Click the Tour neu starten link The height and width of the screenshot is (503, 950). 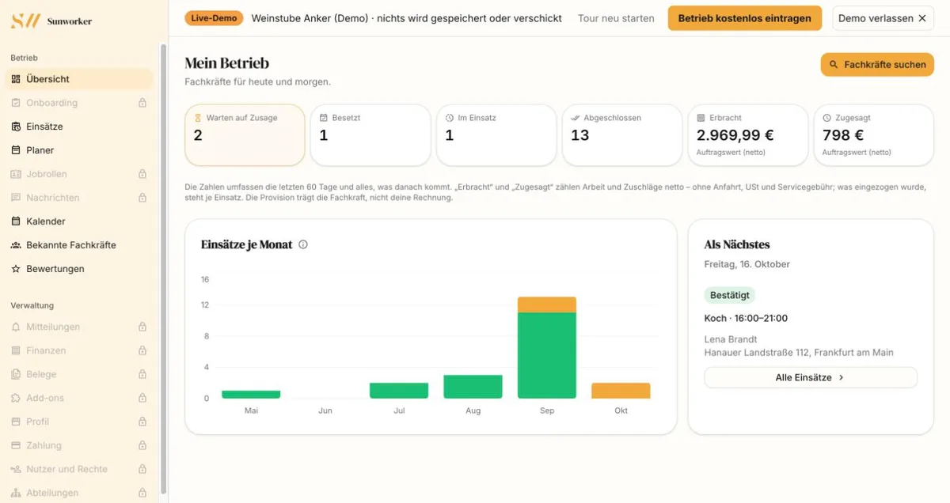pos(616,18)
